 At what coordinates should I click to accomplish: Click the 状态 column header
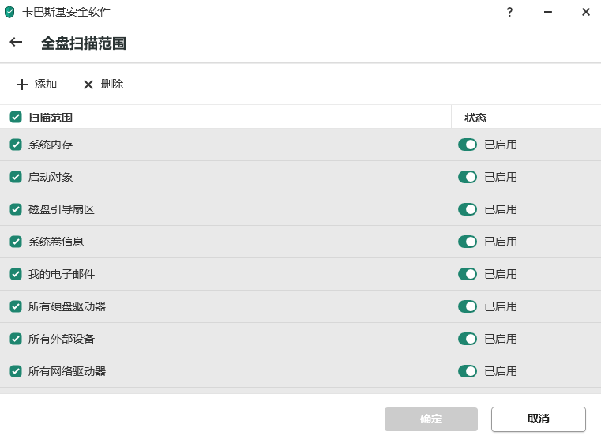pos(475,118)
